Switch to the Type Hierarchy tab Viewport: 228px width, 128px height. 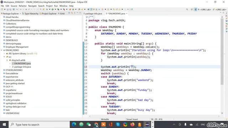click(30, 14)
